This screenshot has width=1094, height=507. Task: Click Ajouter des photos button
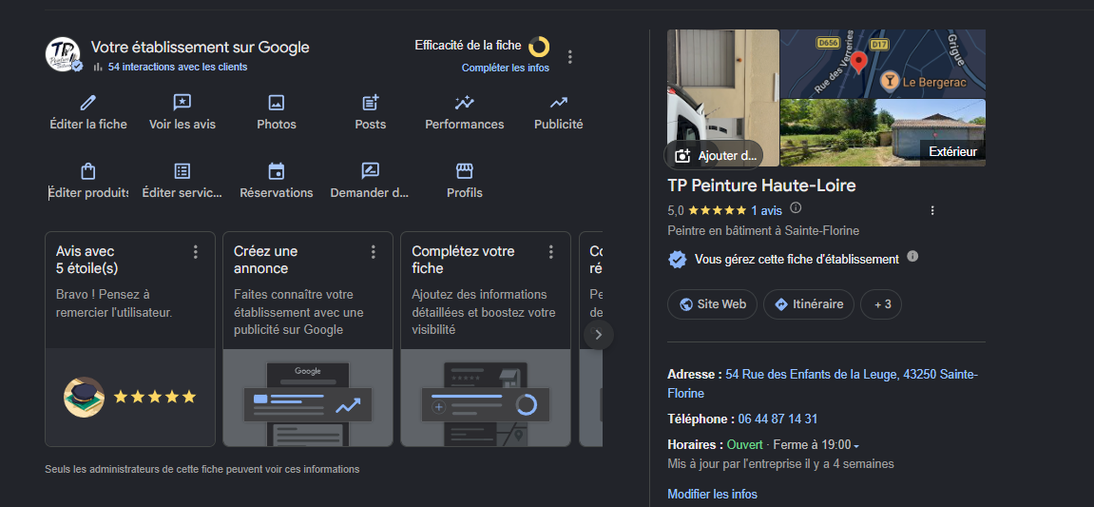coord(713,155)
